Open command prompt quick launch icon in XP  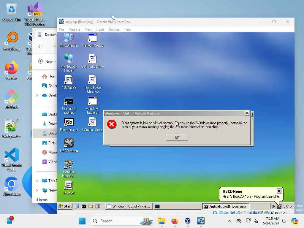pos(84,207)
